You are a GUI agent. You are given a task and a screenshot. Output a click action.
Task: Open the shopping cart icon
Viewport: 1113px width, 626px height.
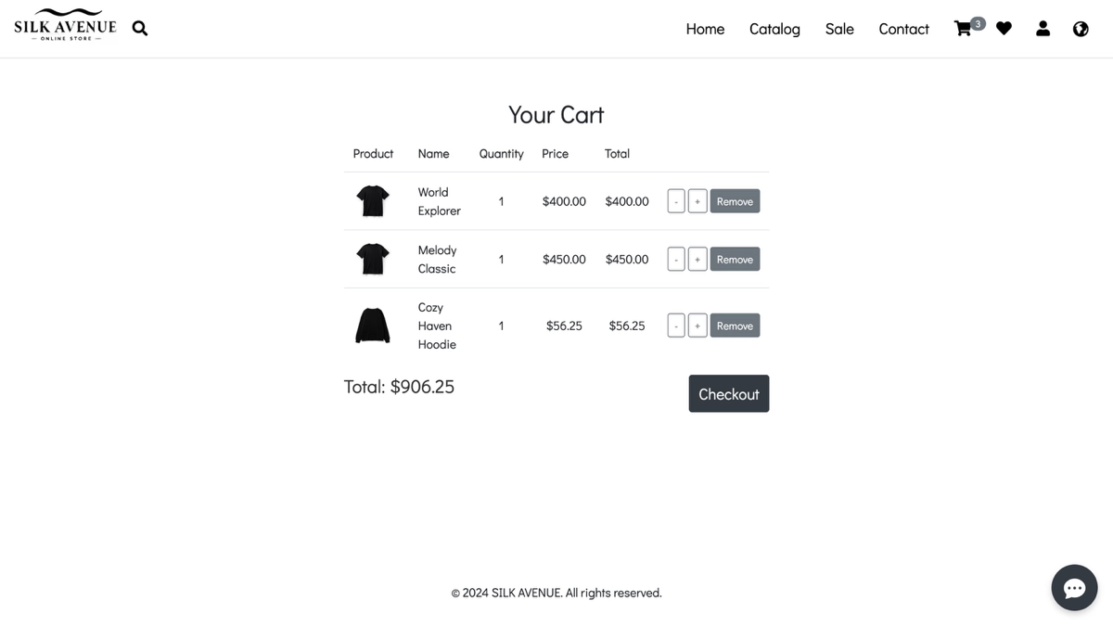pyautogui.click(x=963, y=29)
